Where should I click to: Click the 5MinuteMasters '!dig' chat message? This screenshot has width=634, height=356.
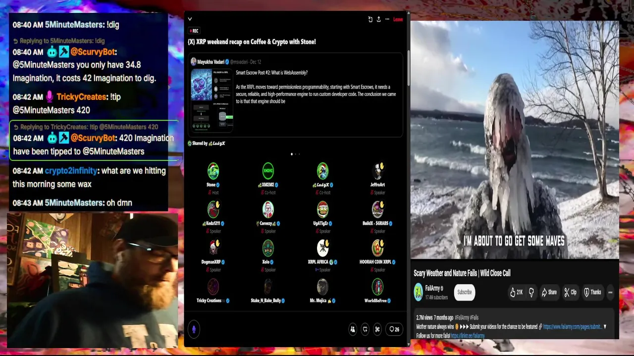click(66, 24)
